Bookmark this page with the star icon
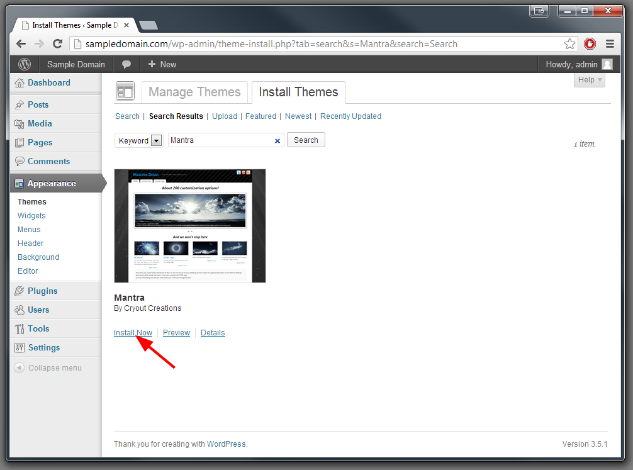Screen dimensions: 633x470 [x=569, y=43]
